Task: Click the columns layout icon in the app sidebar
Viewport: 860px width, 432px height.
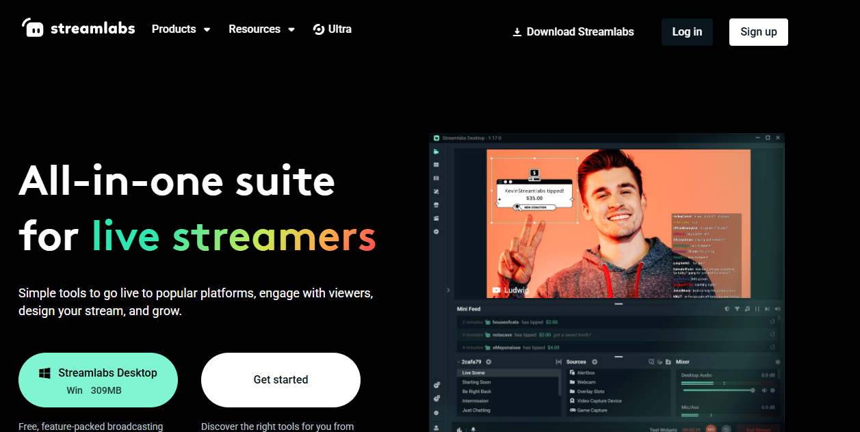Action: (436, 178)
